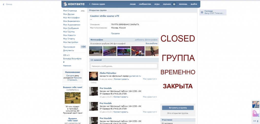
Task: Open the сообщества menu in header
Action: point(145,4)
